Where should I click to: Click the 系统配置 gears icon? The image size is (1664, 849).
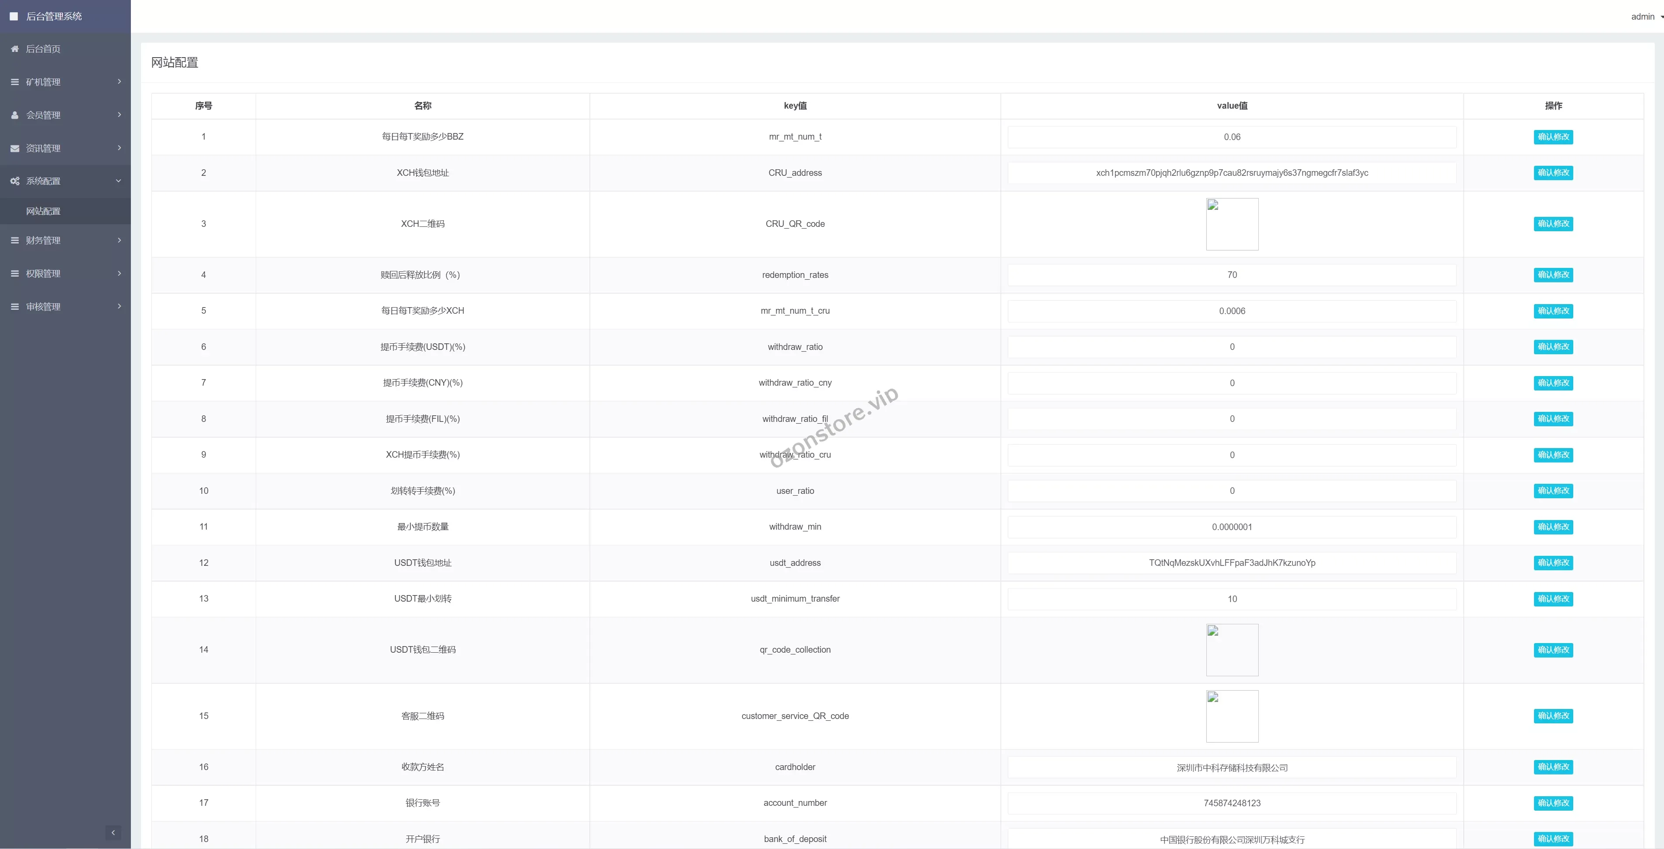(15, 181)
